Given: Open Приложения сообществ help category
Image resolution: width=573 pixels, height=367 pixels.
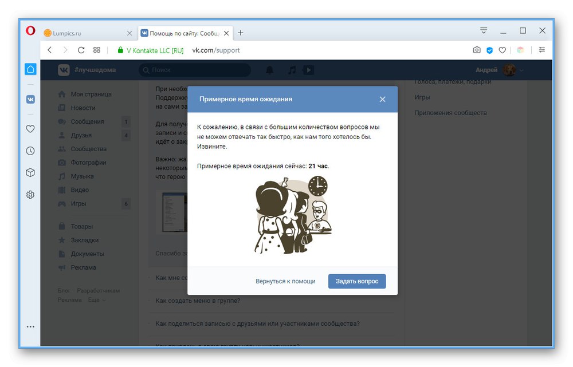Looking at the screenshot, I should (x=450, y=113).
